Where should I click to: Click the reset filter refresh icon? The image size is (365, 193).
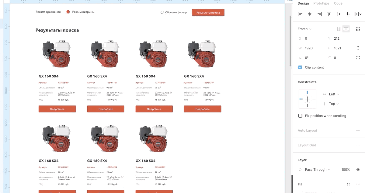pyautogui.click(x=162, y=12)
